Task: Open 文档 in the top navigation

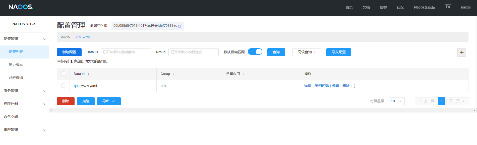Action: (x=366, y=7)
